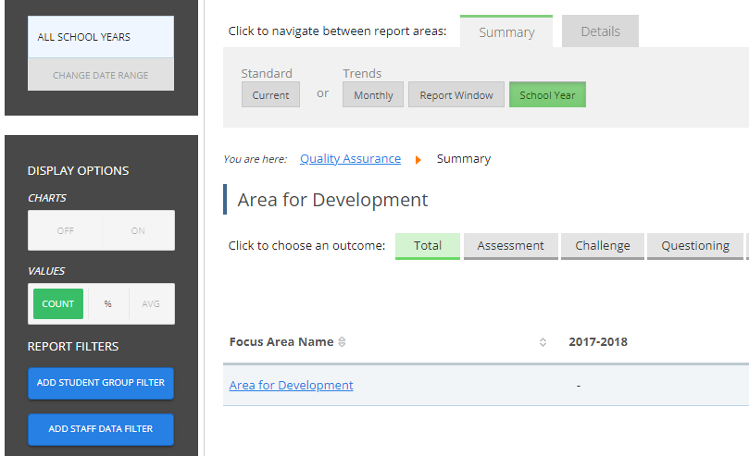Select the Current standard view
The width and height of the screenshot is (749, 456).
(x=270, y=95)
